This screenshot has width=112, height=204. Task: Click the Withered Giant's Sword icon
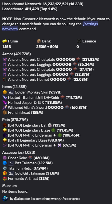coord(5,108)
